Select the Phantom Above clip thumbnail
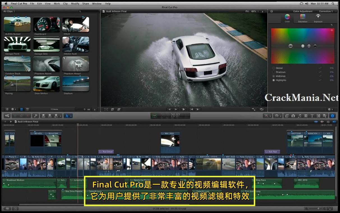Image resolution: width=340 pixels, height=213 pixels. [47, 64]
